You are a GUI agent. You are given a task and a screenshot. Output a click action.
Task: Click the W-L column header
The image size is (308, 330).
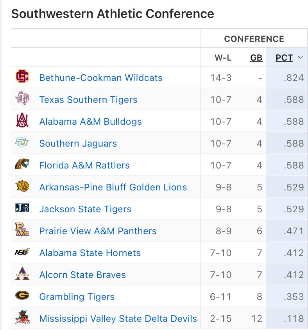point(223,58)
